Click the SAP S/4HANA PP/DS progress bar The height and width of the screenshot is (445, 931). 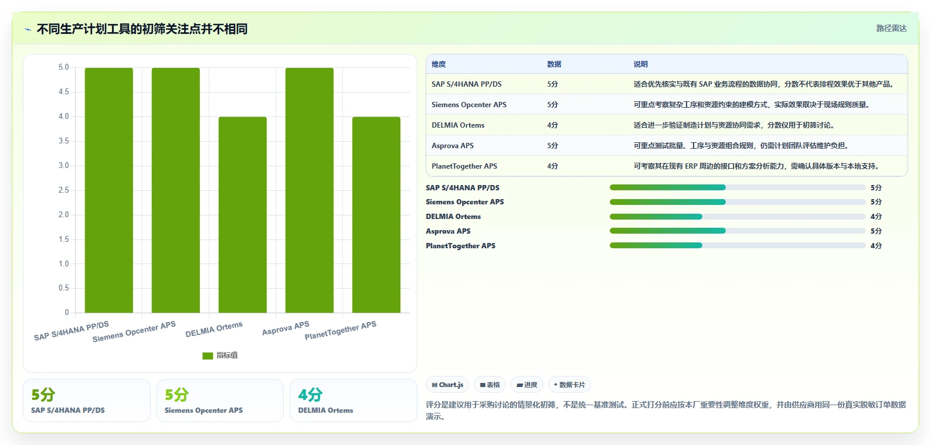pyautogui.click(x=738, y=187)
